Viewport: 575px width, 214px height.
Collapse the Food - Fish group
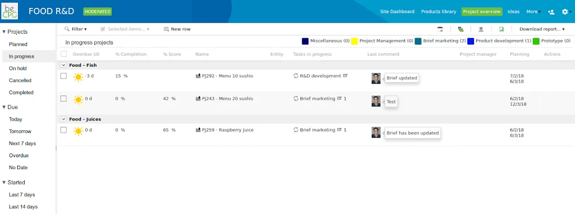point(63,65)
